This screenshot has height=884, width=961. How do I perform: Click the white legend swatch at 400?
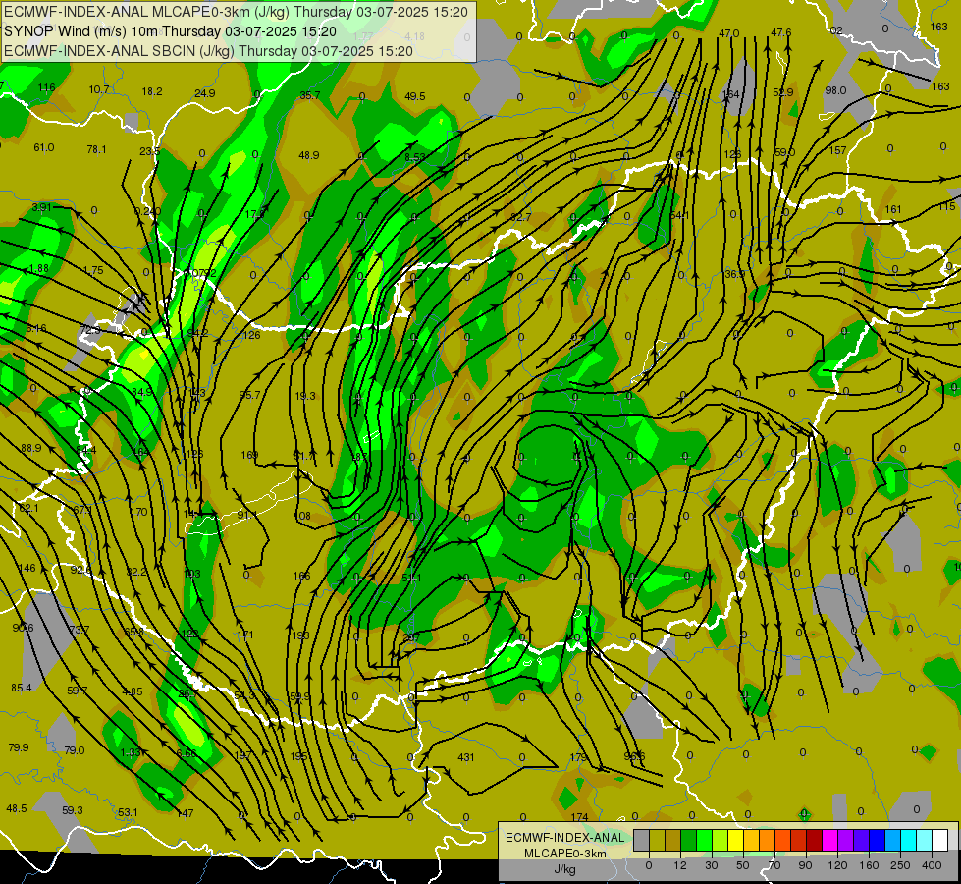click(940, 840)
